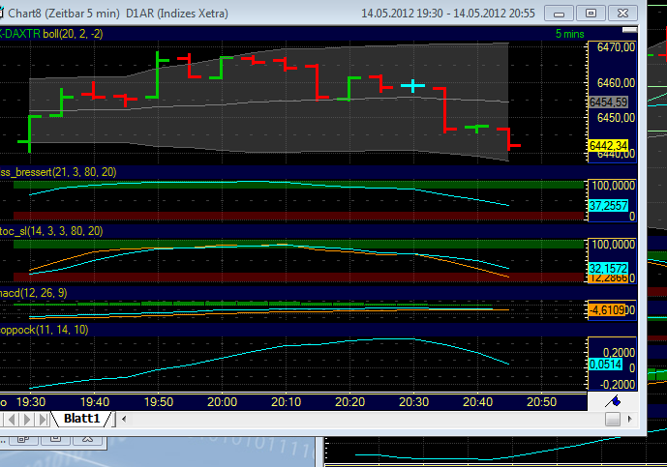
Task: Click the 20:40 time axis label
Action: pyautogui.click(x=477, y=402)
